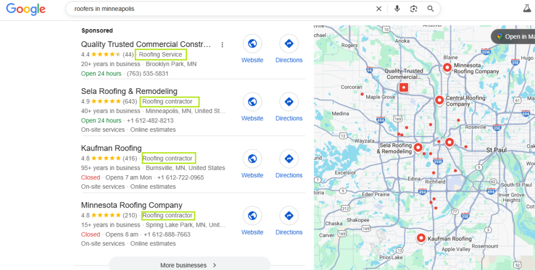Open website icon for Minnesota Roofing Company

pos(252,215)
